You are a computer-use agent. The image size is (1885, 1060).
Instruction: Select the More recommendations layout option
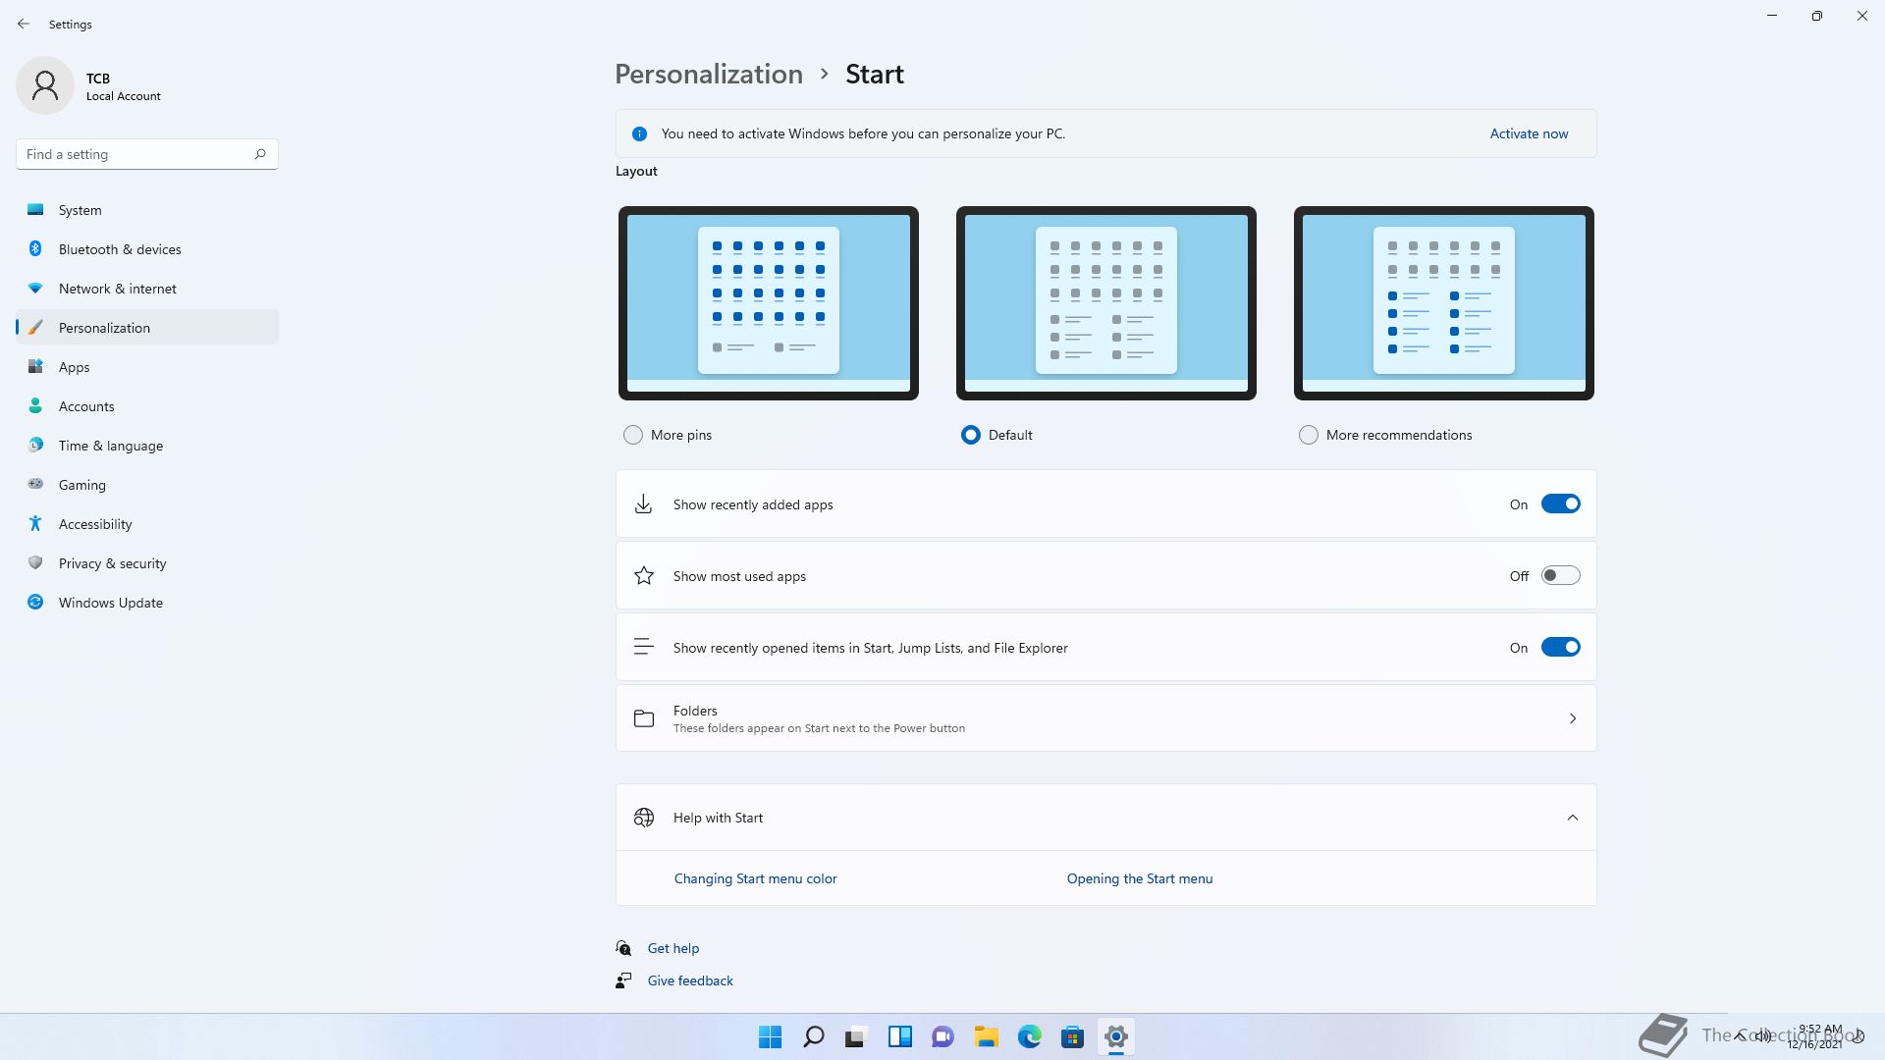click(1308, 435)
